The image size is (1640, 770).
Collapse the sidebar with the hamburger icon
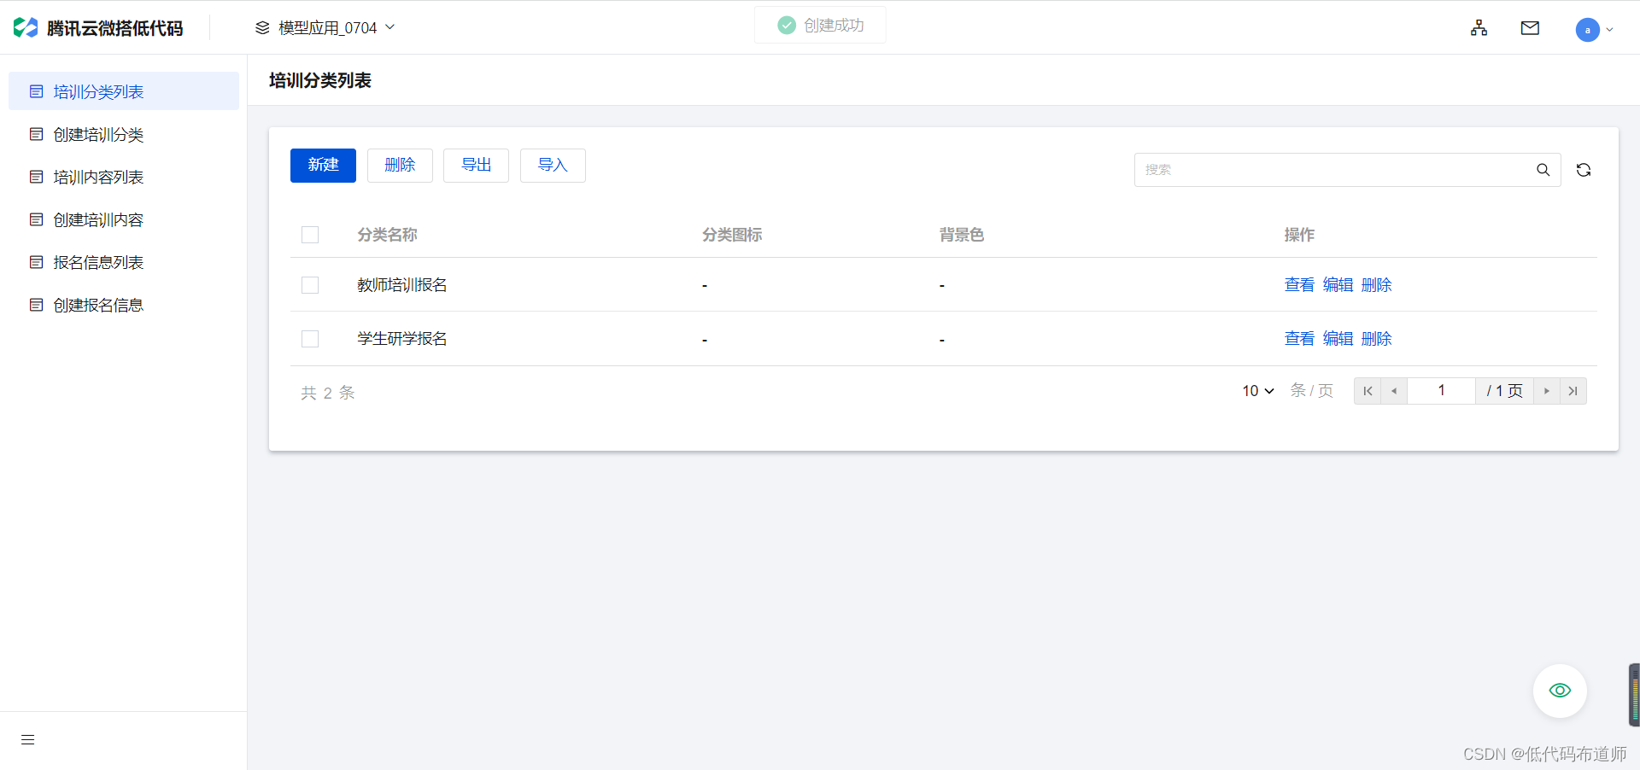point(28,739)
